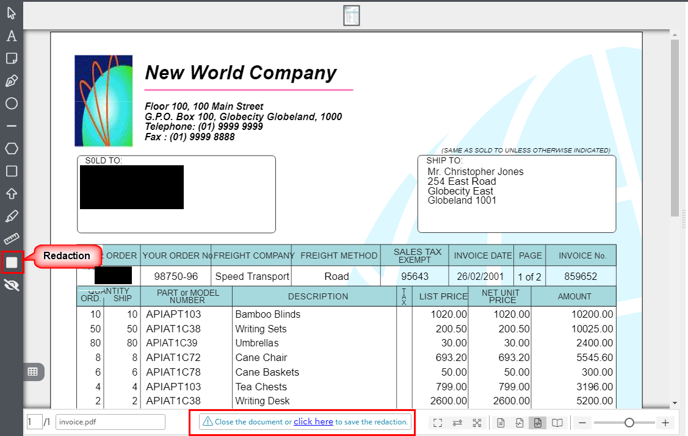The height and width of the screenshot is (436, 688).
Task: Select the circle shape tool
Action: pyautogui.click(x=11, y=104)
